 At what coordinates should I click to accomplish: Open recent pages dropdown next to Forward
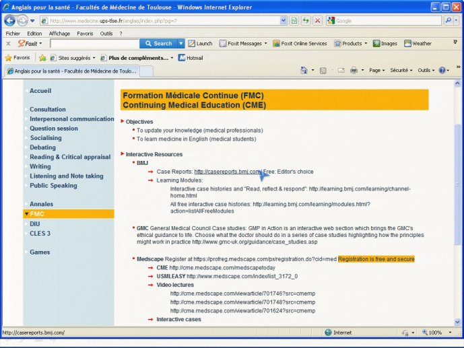coord(32,21)
